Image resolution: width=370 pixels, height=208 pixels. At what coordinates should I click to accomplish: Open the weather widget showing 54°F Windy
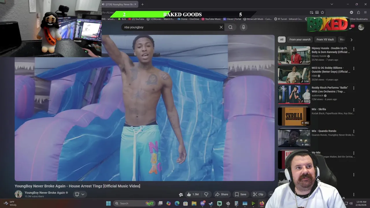click(x=10, y=203)
